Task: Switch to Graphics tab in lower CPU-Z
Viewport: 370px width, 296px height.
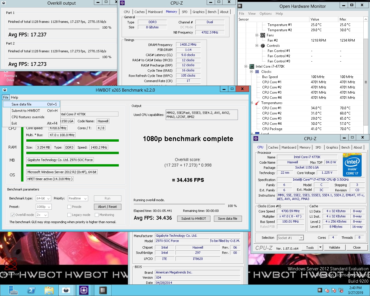Action: tap(332, 147)
